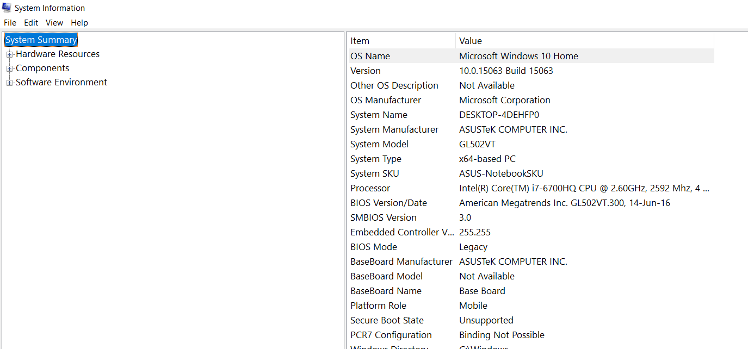
Task: Select System Summary in the tree
Action: (x=41, y=40)
